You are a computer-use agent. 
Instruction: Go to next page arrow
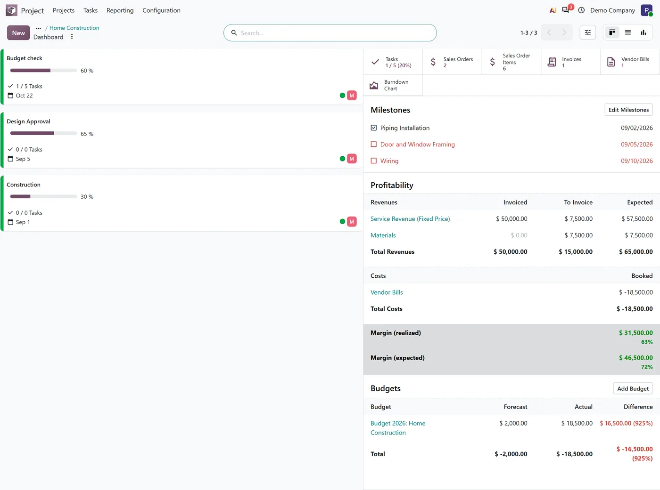pyautogui.click(x=564, y=32)
